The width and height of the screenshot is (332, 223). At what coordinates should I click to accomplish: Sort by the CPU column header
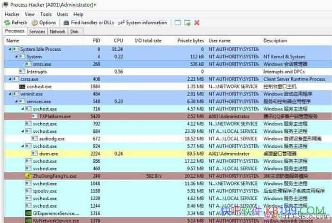(119, 40)
